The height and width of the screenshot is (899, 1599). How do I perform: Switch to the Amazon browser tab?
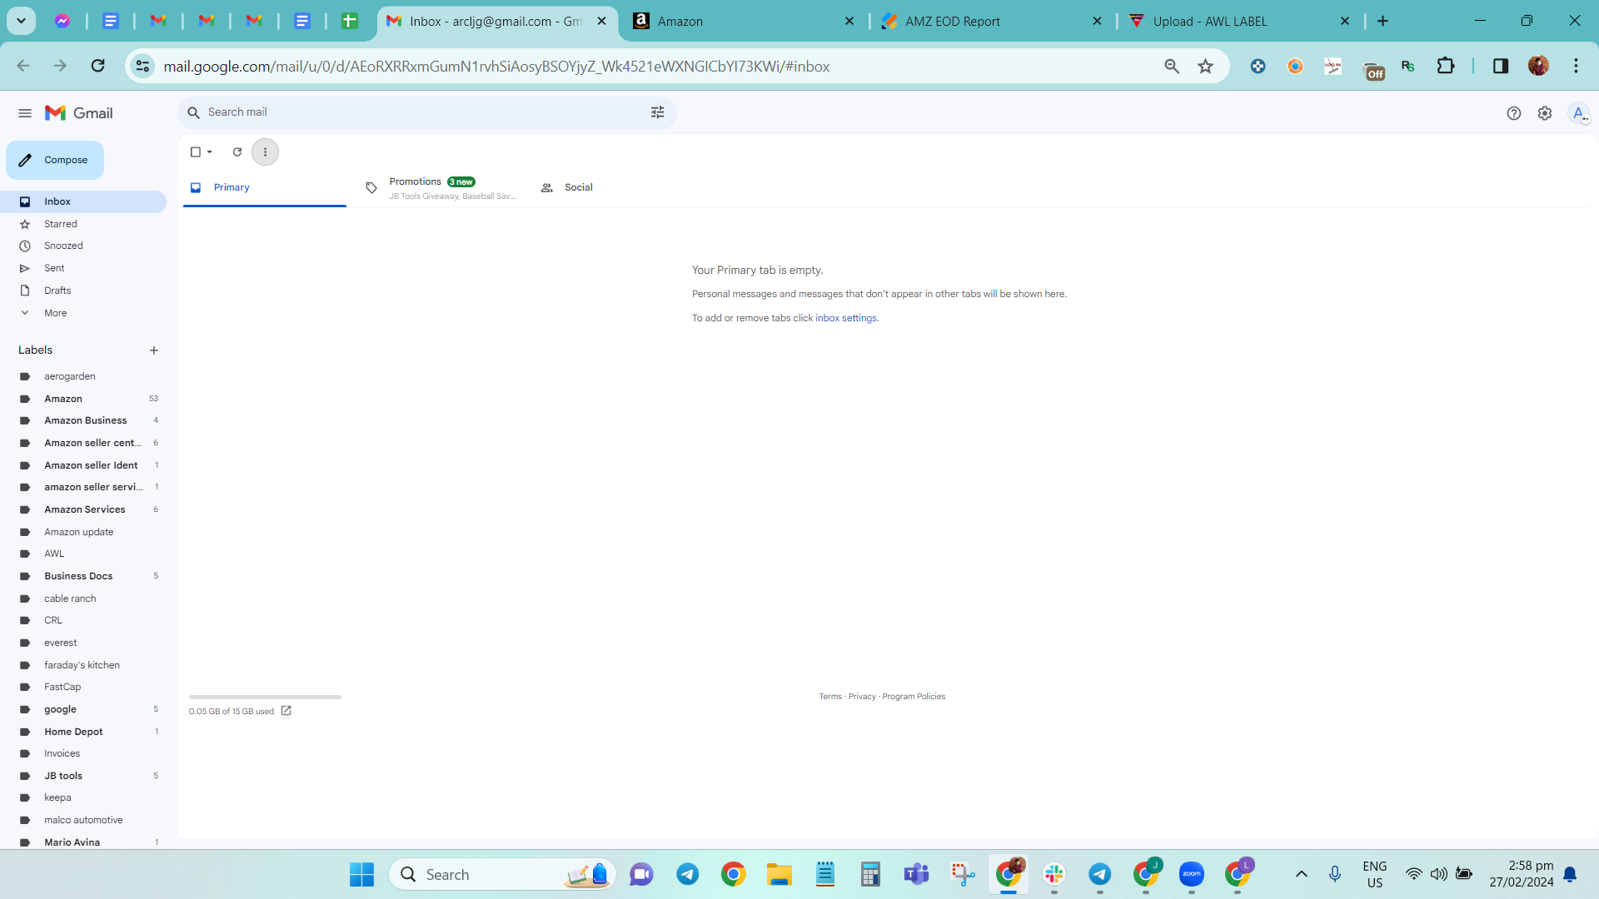744,22
